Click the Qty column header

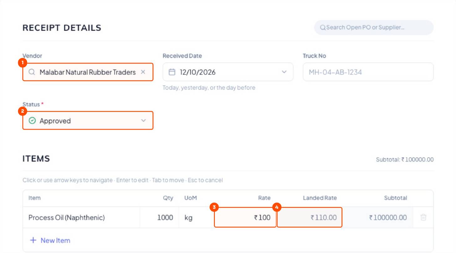coord(168,198)
